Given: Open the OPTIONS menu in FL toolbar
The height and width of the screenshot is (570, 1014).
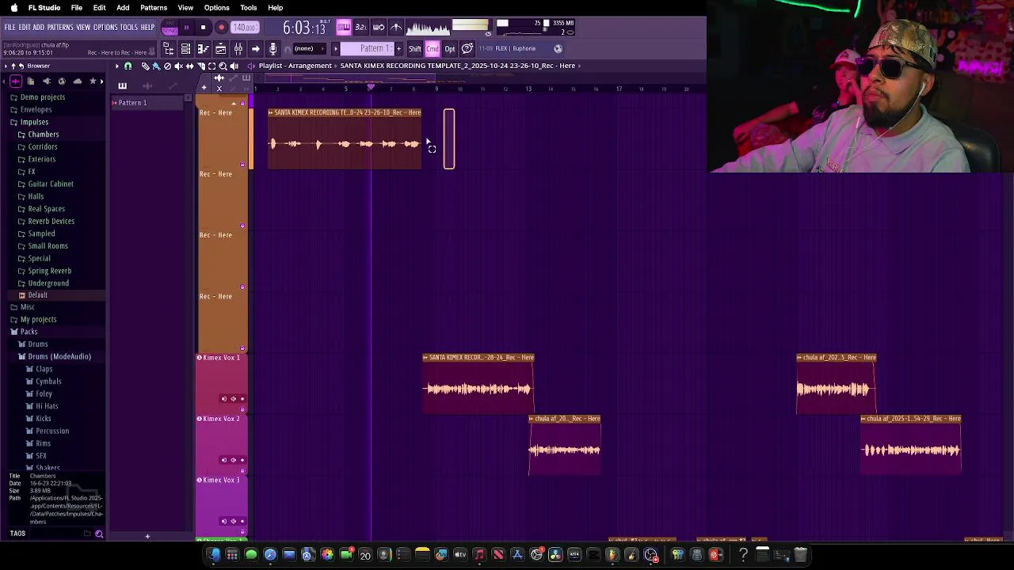Looking at the screenshot, I should tap(105, 28).
